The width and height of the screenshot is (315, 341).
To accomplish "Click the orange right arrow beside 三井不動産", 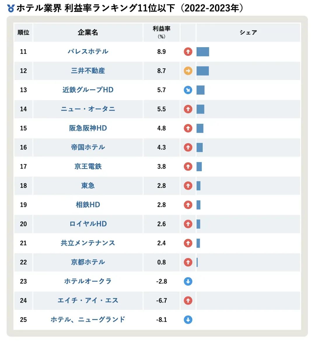I will click(188, 71).
